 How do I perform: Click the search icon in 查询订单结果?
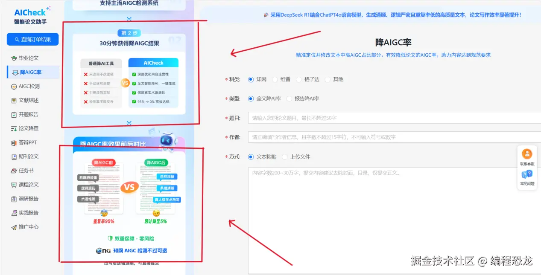pos(17,40)
